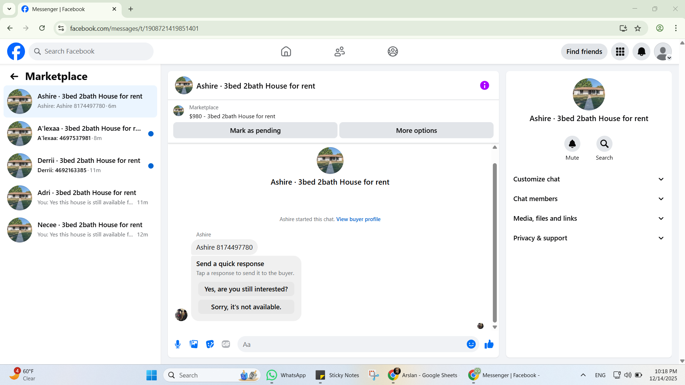This screenshot has height=385, width=685.
Task: Install app icon in address bar
Action: 623,28
